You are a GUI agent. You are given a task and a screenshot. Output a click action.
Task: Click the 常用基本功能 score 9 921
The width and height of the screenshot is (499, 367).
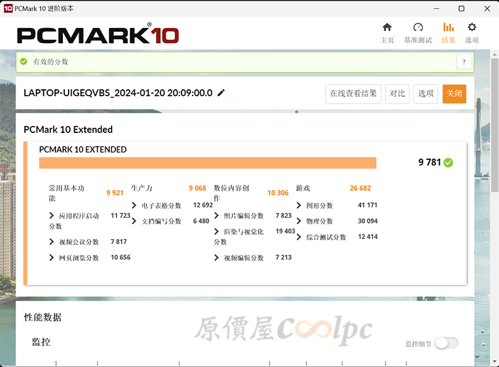click(115, 193)
